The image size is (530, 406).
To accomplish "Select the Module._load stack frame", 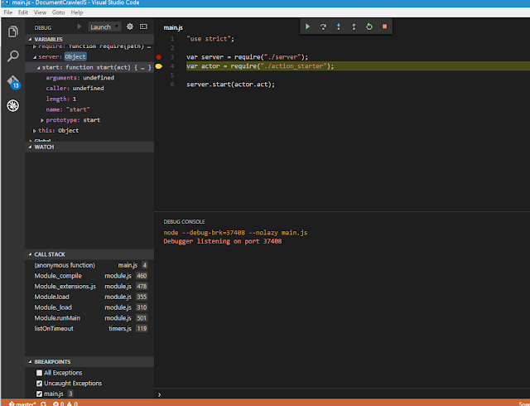I will (x=89, y=307).
